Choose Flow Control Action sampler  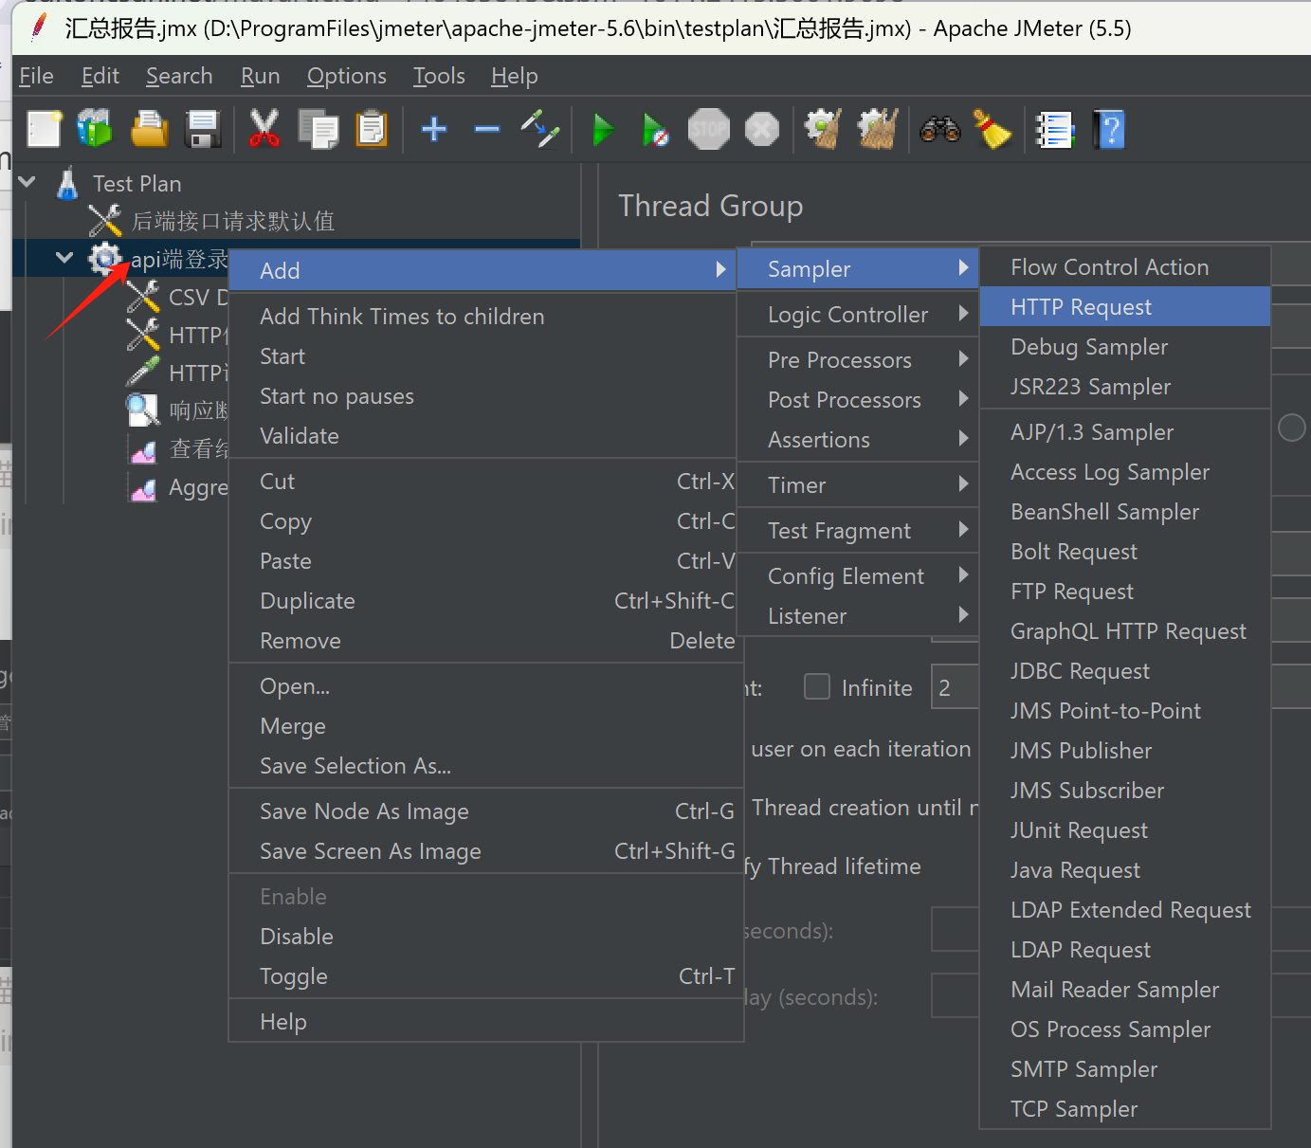pyautogui.click(x=1125, y=267)
